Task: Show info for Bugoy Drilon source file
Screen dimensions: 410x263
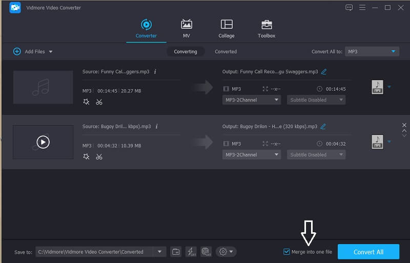Action: tap(156, 126)
